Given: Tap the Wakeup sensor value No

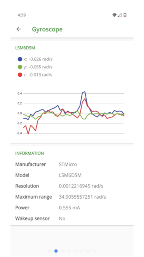Looking at the screenshot, I should pyautogui.click(x=62, y=218).
